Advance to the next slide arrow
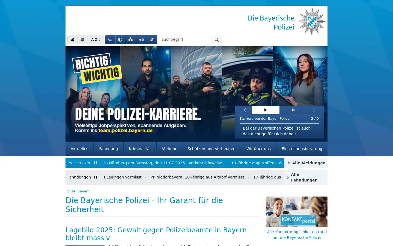The height and width of the screenshot is (246, 393). pyautogui.click(x=314, y=110)
